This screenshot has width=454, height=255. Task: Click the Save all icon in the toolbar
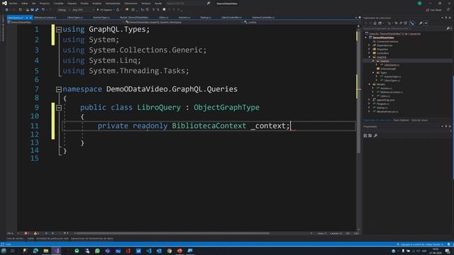pyautogui.click(x=37, y=10)
